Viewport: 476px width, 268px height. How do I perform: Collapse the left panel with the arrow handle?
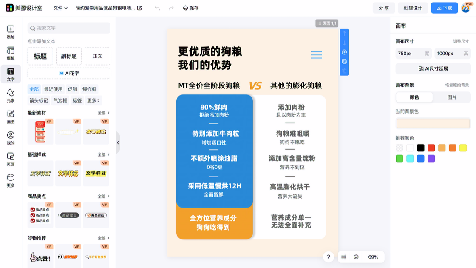click(118, 143)
